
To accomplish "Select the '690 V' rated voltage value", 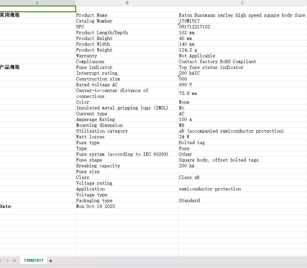I will 243,85.
